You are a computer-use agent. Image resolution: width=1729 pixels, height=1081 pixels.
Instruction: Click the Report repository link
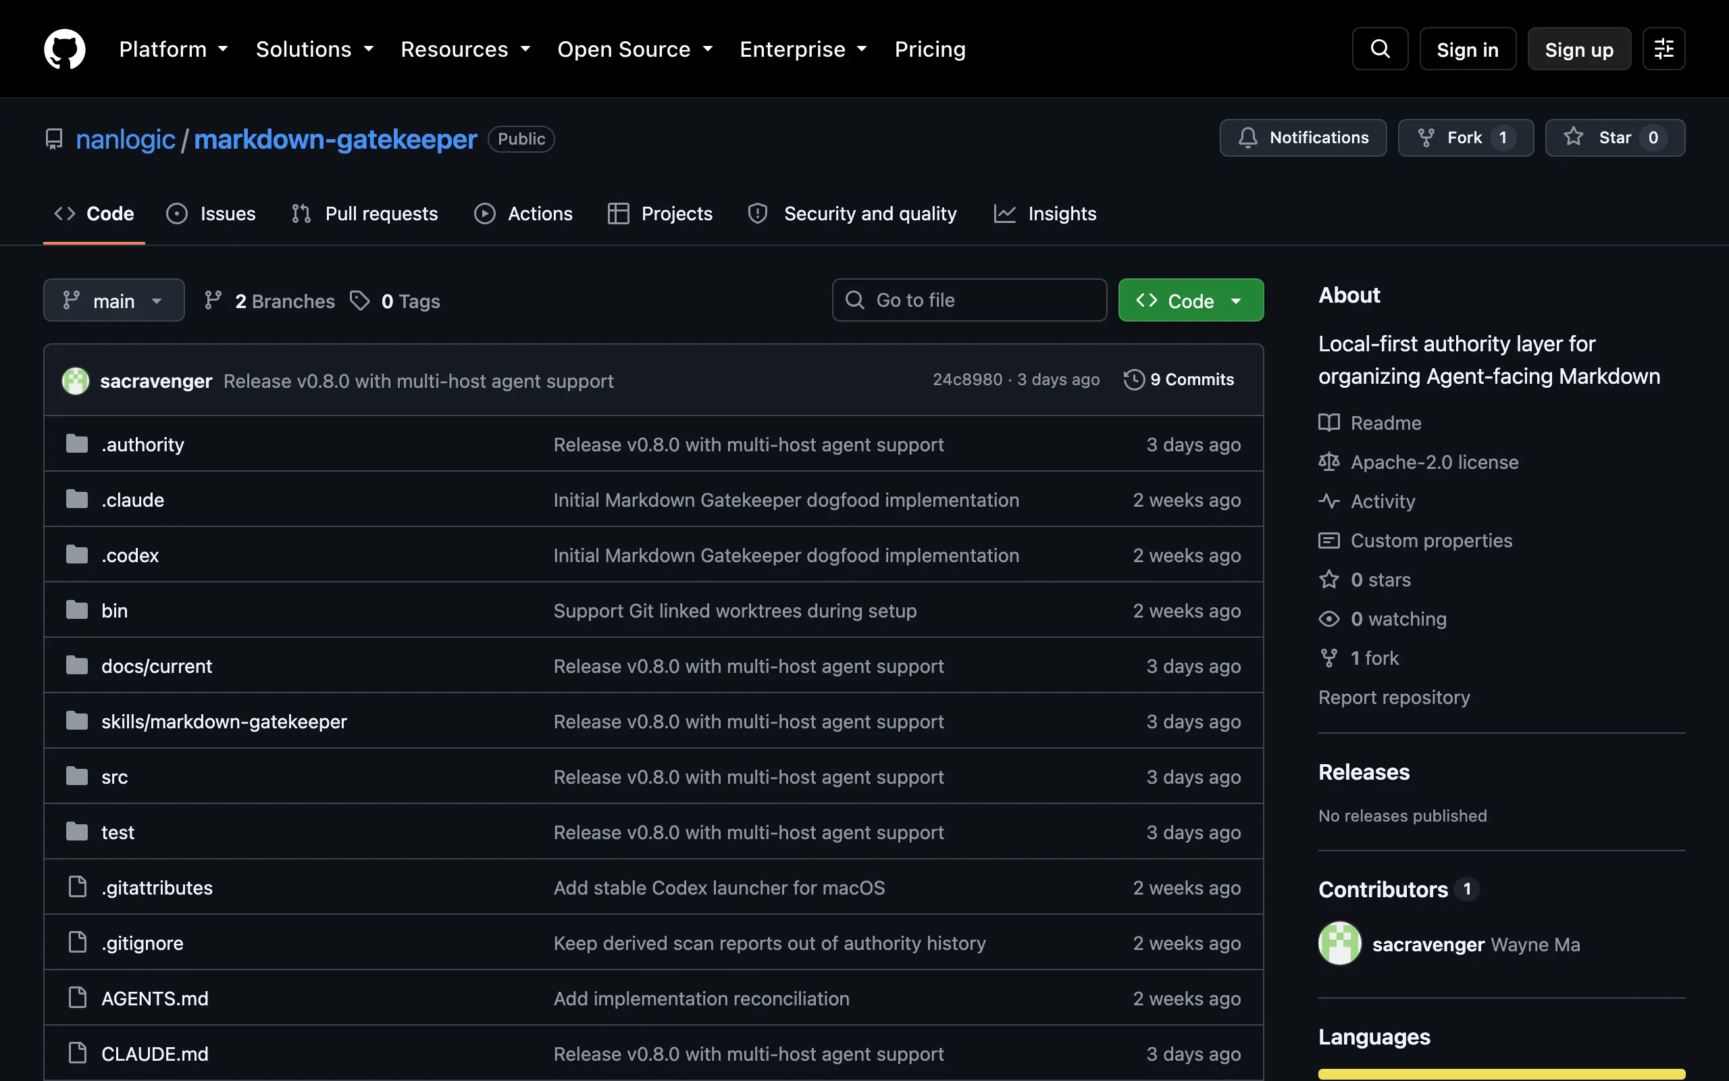click(x=1394, y=697)
